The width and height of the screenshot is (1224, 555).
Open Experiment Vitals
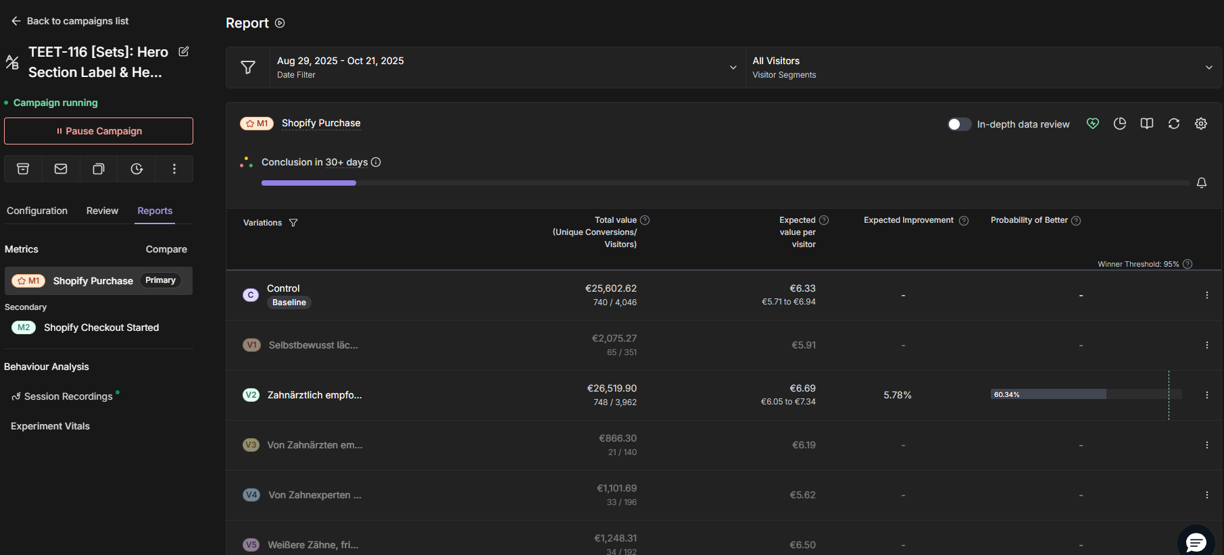click(50, 426)
